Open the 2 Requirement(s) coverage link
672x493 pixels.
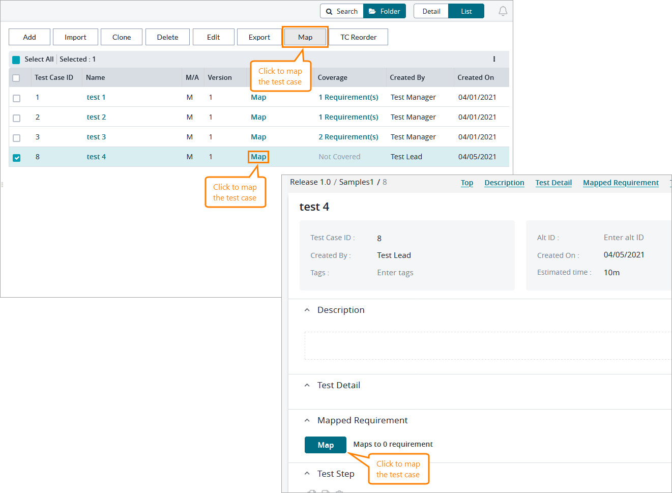point(348,137)
